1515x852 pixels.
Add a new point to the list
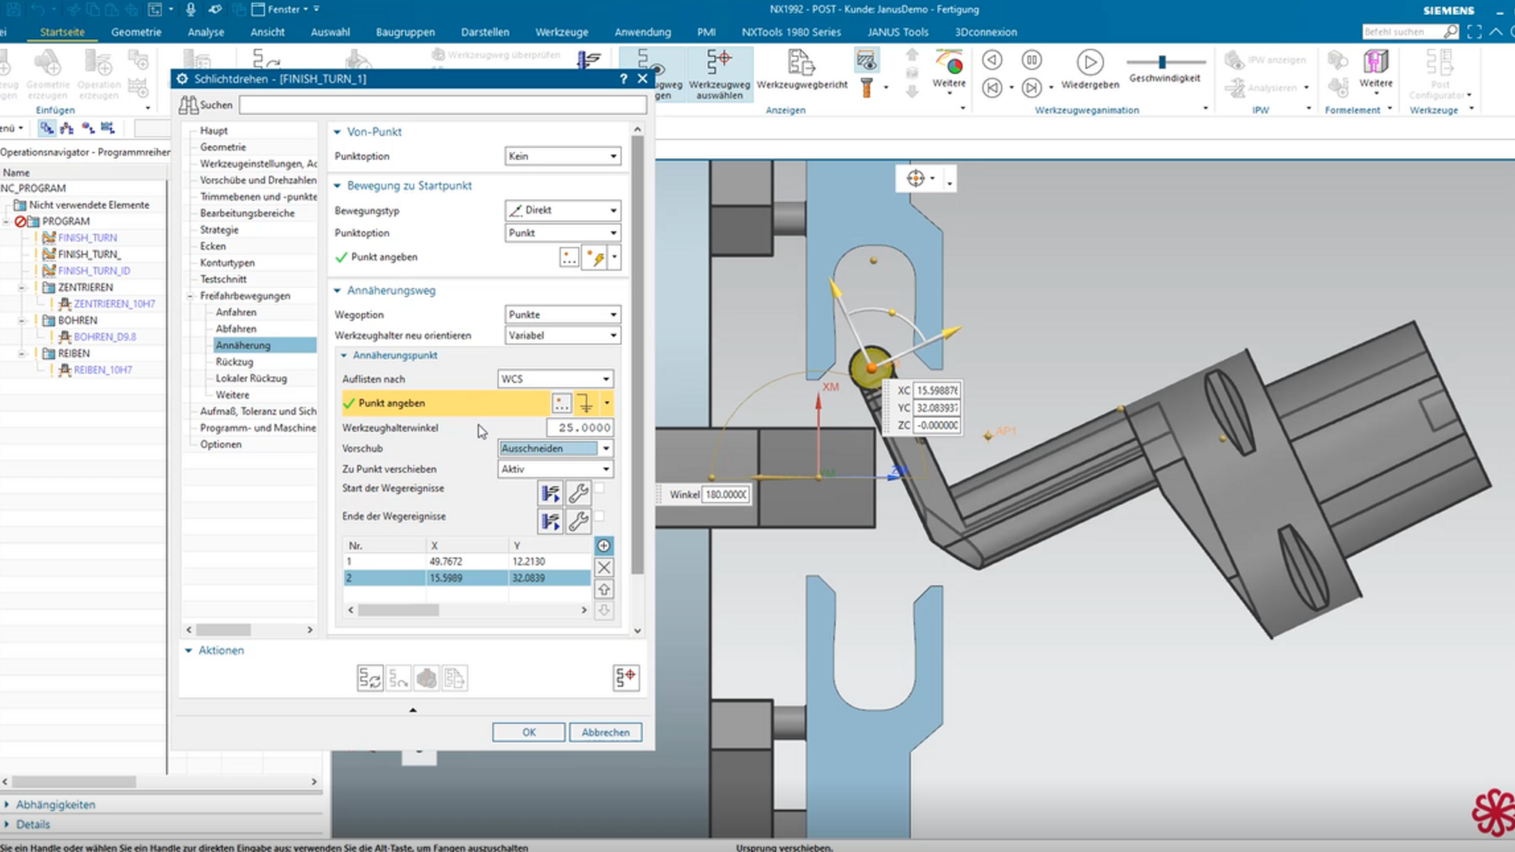coord(604,546)
